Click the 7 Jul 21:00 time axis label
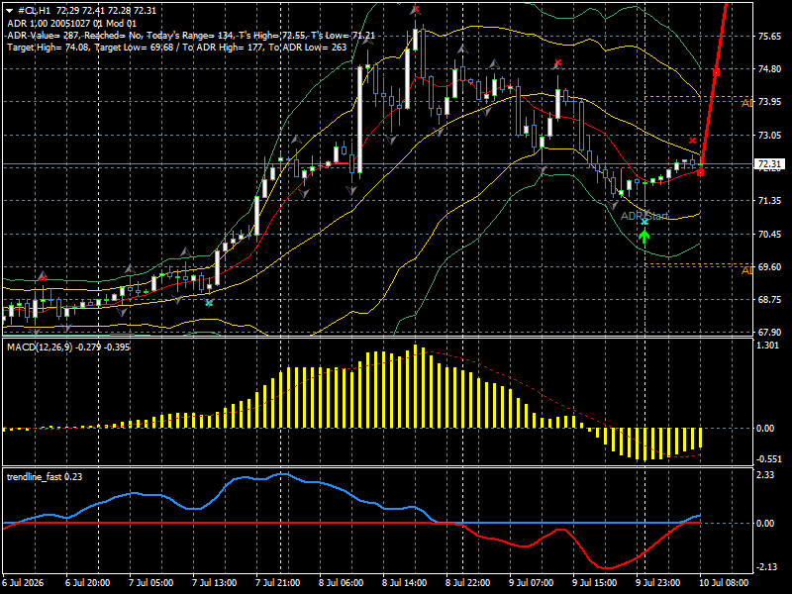 point(278,583)
